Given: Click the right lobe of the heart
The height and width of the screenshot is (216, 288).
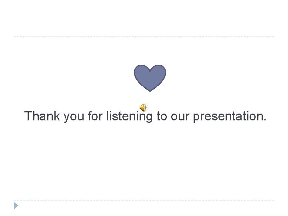Looking at the screenshot, I should click(157, 73).
